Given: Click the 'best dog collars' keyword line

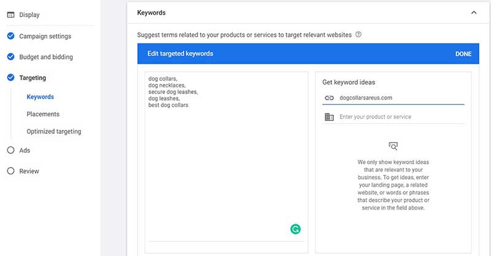Looking at the screenshot, I should pyautogui.click(x=168, y=105).
